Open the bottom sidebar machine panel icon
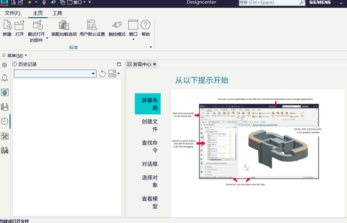The width and height of the screenshot is (347, 223). point(4,150)
